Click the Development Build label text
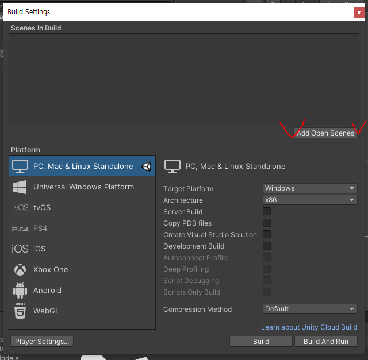368x360 pixels. [x=194, y=246]
